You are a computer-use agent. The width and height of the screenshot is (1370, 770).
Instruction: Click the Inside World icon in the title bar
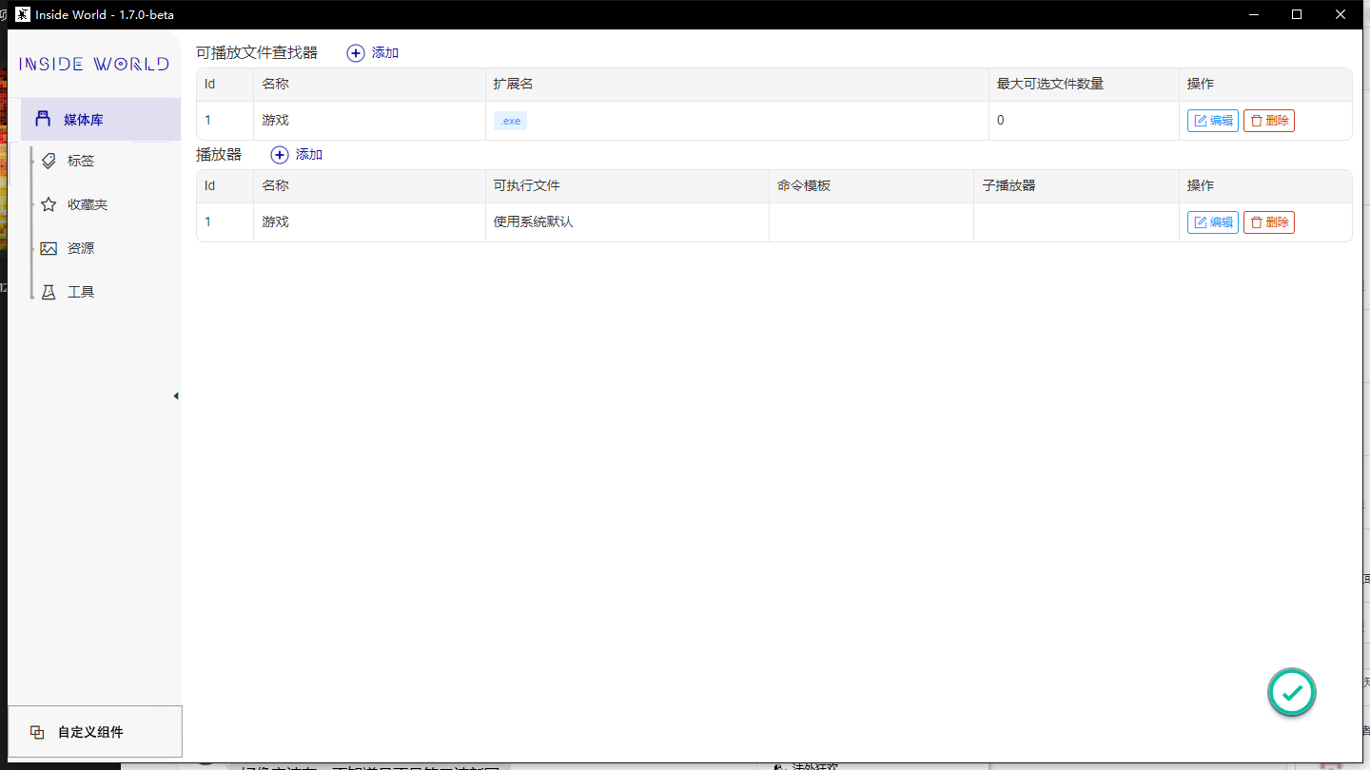[23, 14]
